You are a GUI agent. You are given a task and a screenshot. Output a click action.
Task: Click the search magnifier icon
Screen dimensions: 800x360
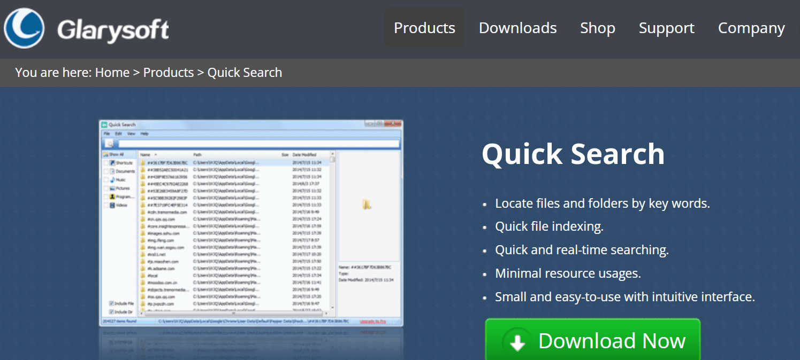click(x=109, y=143)
